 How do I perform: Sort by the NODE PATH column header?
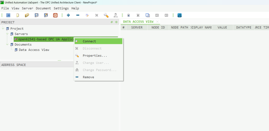pos(180,27)
